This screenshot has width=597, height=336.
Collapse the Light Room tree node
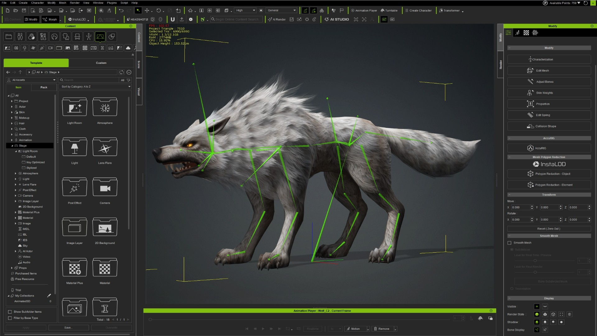tap(16, 151)
